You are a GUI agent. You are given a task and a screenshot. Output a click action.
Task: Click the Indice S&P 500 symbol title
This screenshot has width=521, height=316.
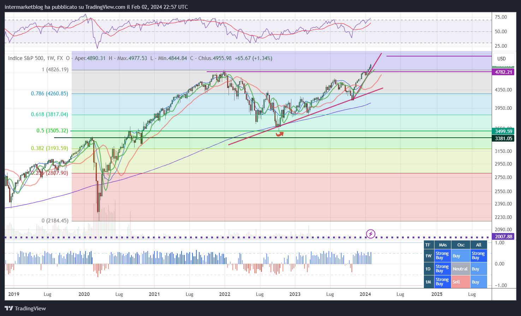click(35, 58)
